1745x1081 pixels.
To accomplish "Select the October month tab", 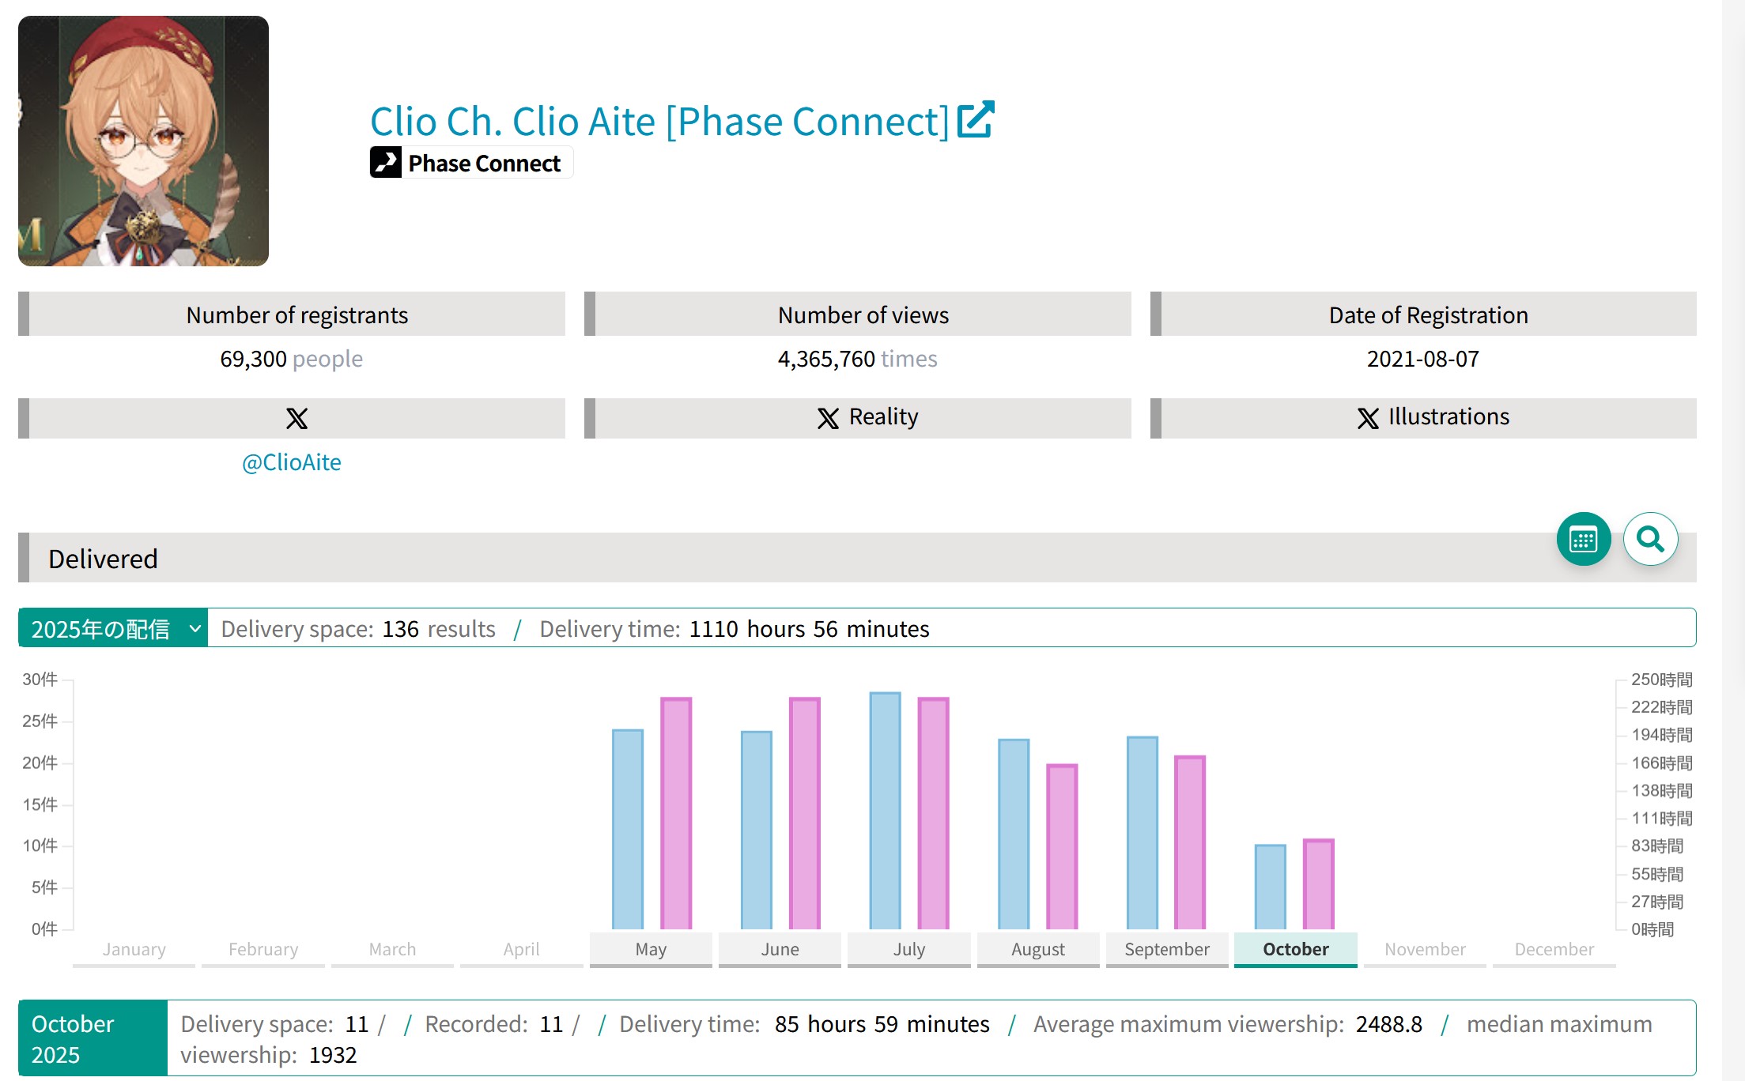I will (x=1295, y=949).
